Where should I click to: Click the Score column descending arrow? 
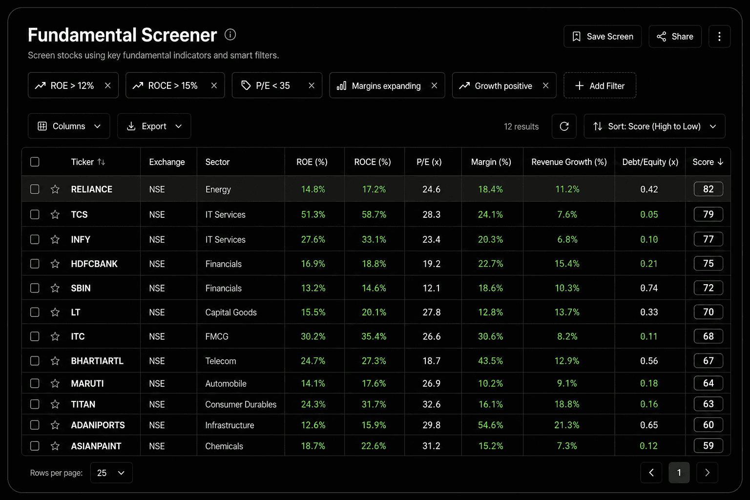720,162
